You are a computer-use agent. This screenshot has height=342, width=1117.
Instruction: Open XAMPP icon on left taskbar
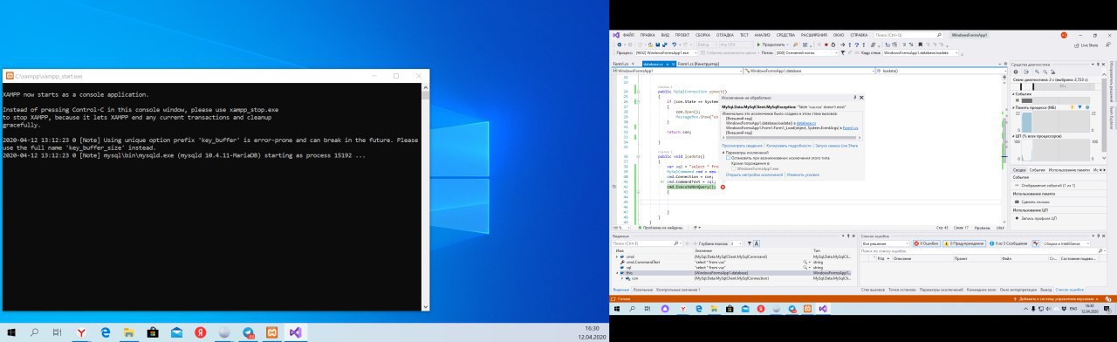[x=271, y=332]
